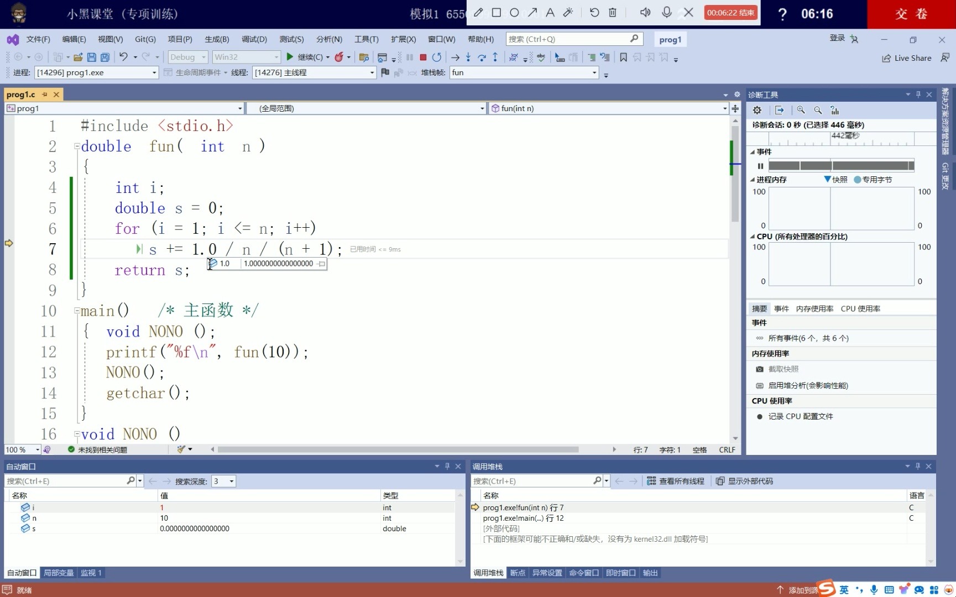Open Diagnostic Tools settings gear
Viewport: 956px width, 597px height.
[758, 110]
